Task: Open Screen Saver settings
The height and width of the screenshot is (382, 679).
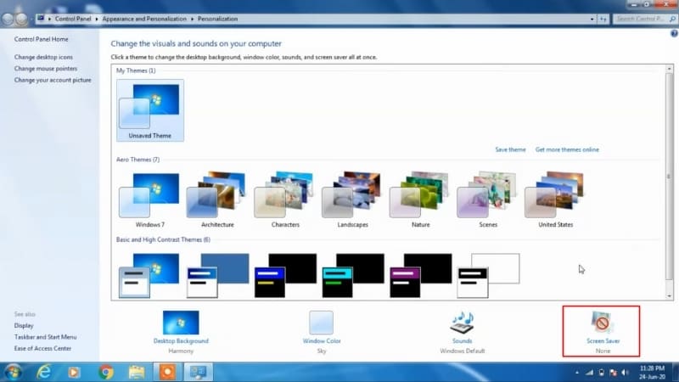Action: [603, 332]
